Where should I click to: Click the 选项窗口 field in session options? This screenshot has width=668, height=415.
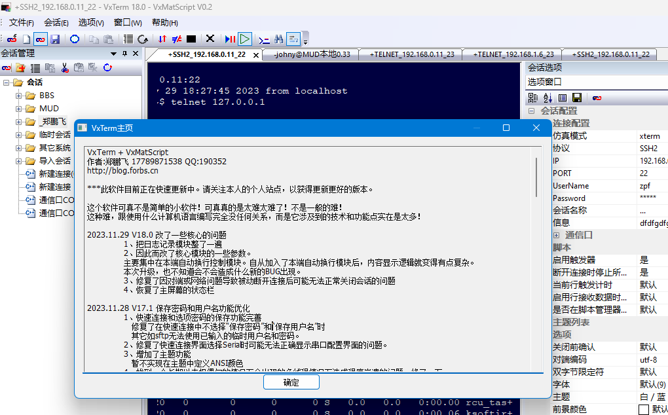point(597,82)
